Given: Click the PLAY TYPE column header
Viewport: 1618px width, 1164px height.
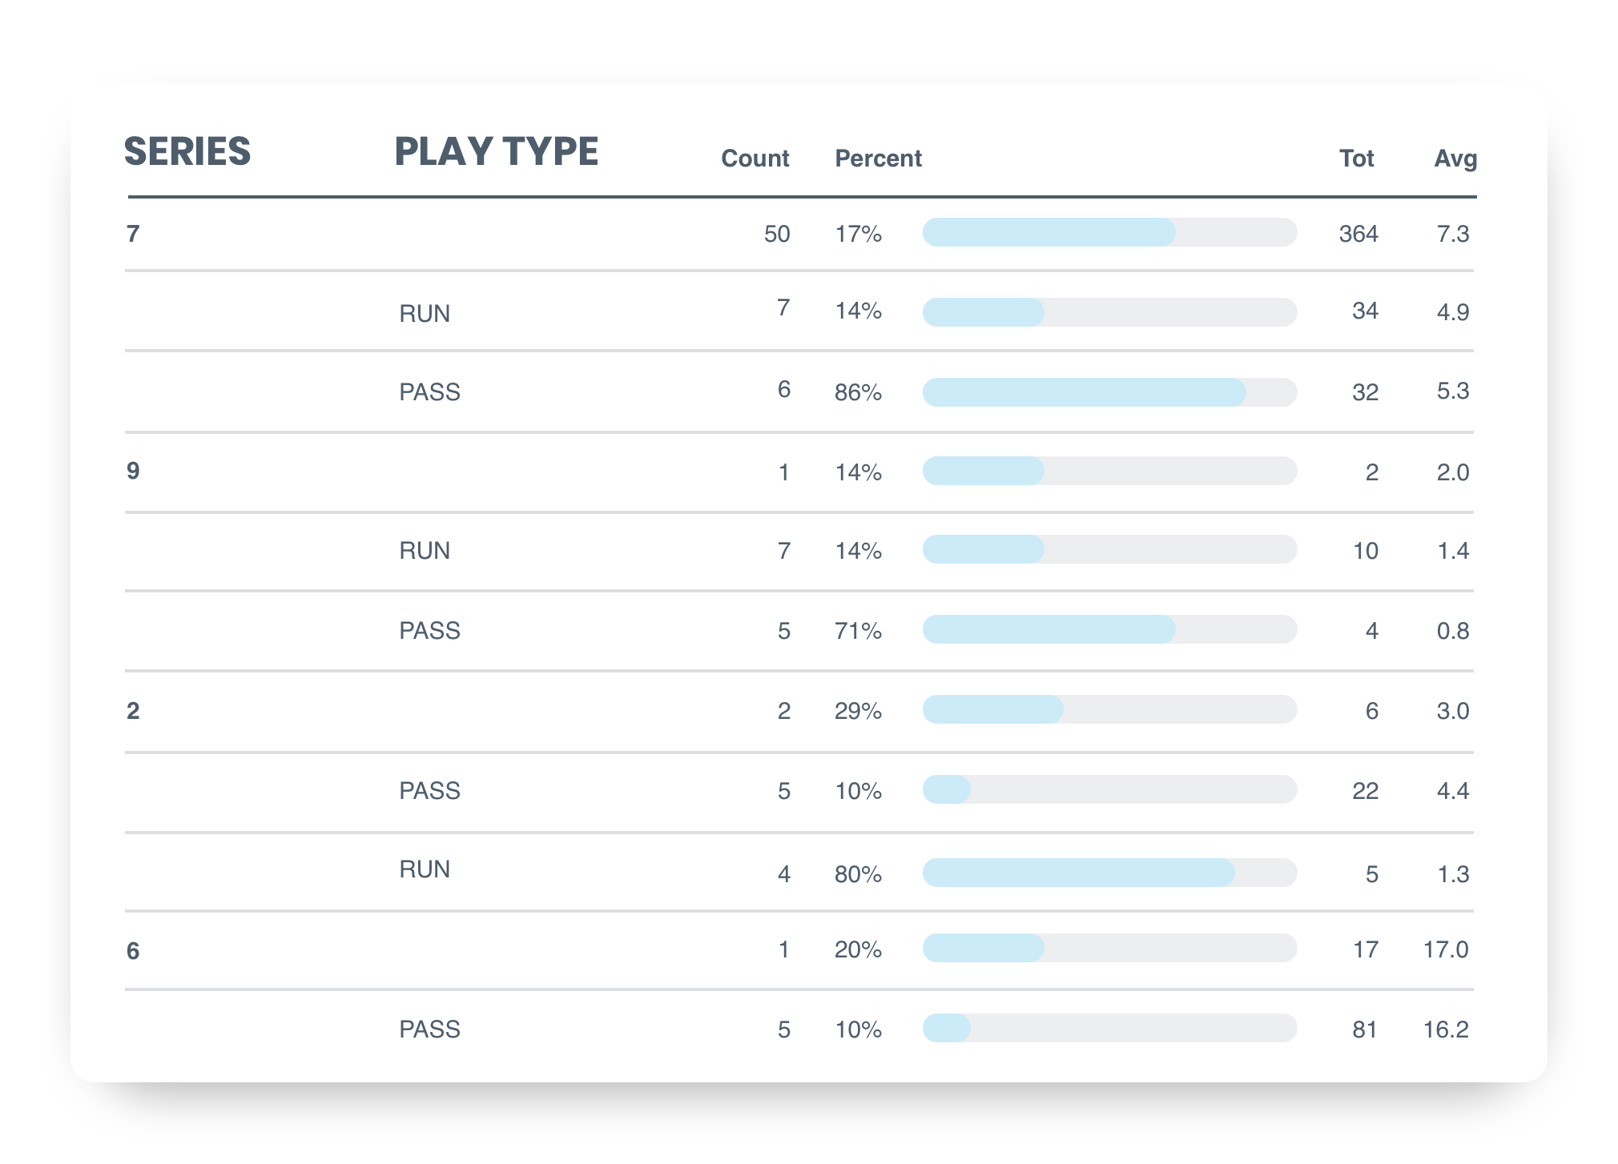Looking at the screenshot, I should 496,151.
